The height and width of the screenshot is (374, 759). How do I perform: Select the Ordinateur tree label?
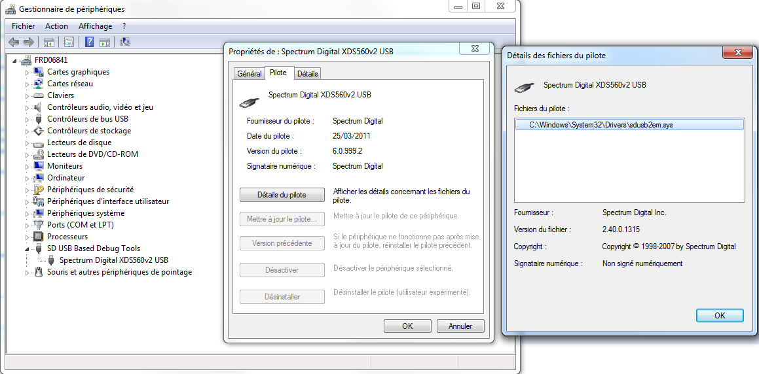coord(66,178)
